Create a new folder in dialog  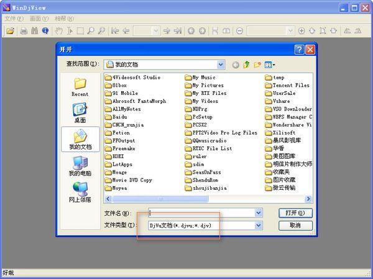[257, 64]
